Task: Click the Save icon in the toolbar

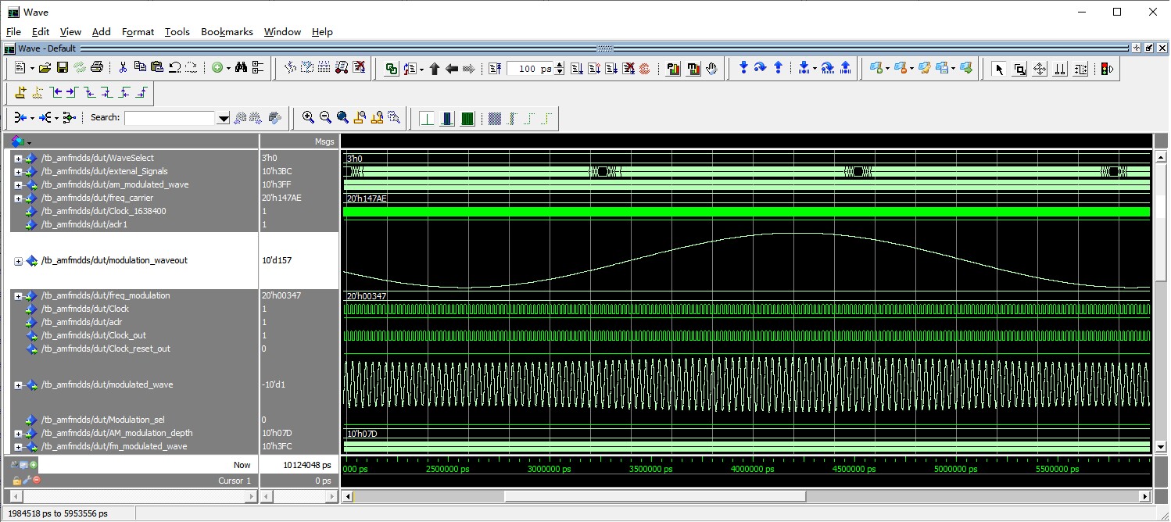Action: [x=63, y=68]
